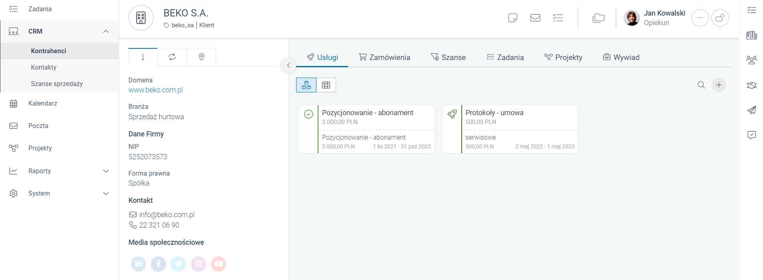The width and height of the screenshot is (763, 280).
Task: Click the search magnifier in services panel
Action: [701, 85]
